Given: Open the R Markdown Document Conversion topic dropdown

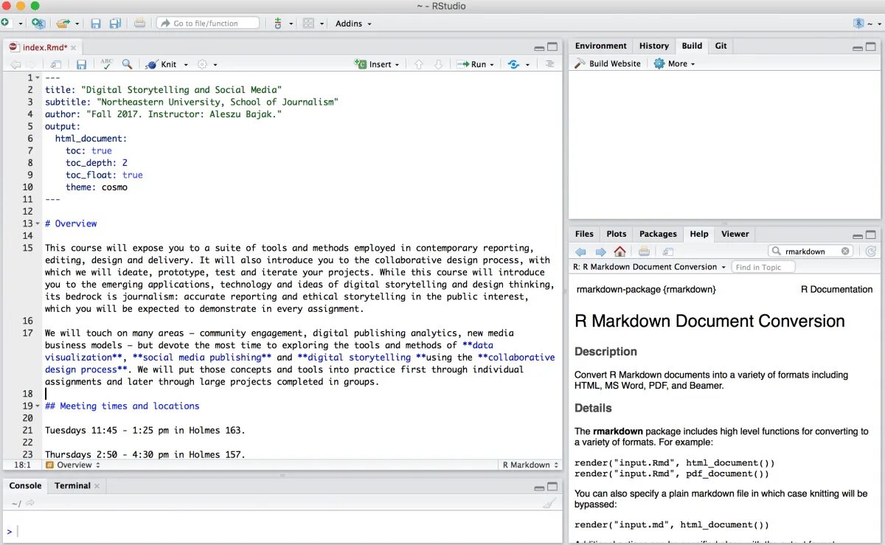Looking at the screenshot, I should coord(650,267).
